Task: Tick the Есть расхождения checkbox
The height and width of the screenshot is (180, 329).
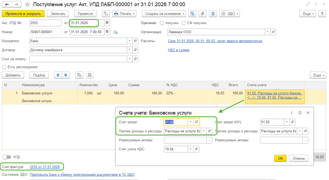Action: point(4,67)
